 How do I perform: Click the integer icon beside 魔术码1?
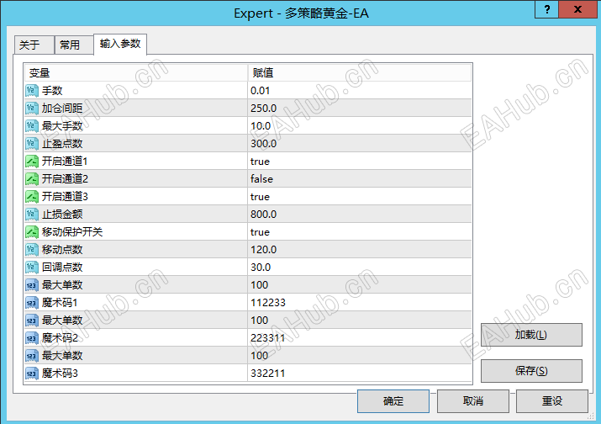32,303
